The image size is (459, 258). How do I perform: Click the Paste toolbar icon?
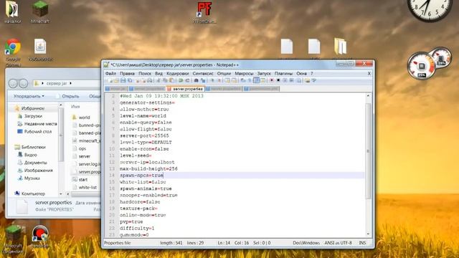pyautogui.click(x=171, y=80)
